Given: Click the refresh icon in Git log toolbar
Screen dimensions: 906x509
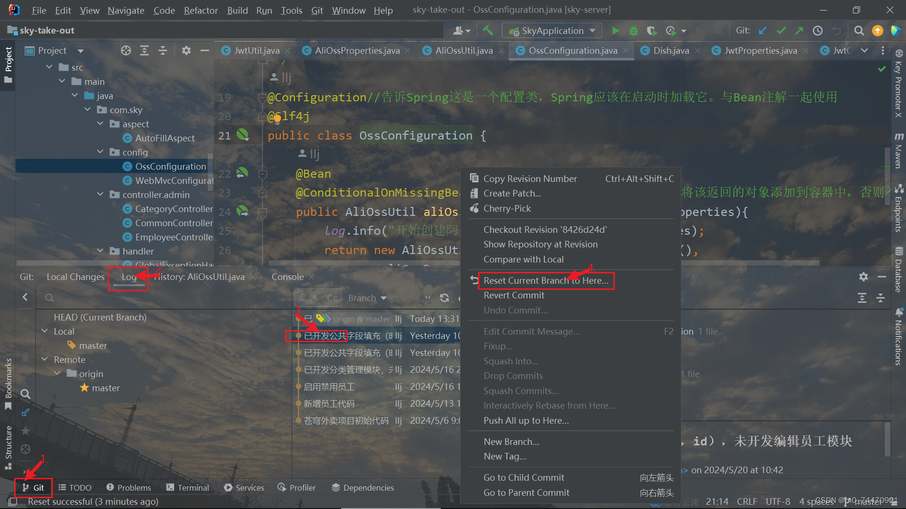Looking at the screenshot, I should tap(444, 298).
